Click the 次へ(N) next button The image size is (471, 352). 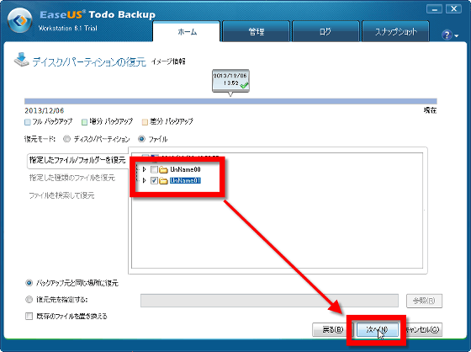coord(378,330)
